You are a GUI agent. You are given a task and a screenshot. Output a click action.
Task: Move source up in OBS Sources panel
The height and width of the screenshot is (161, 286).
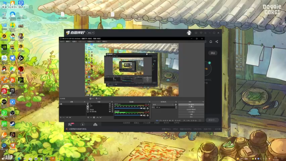tap(97, 117)
